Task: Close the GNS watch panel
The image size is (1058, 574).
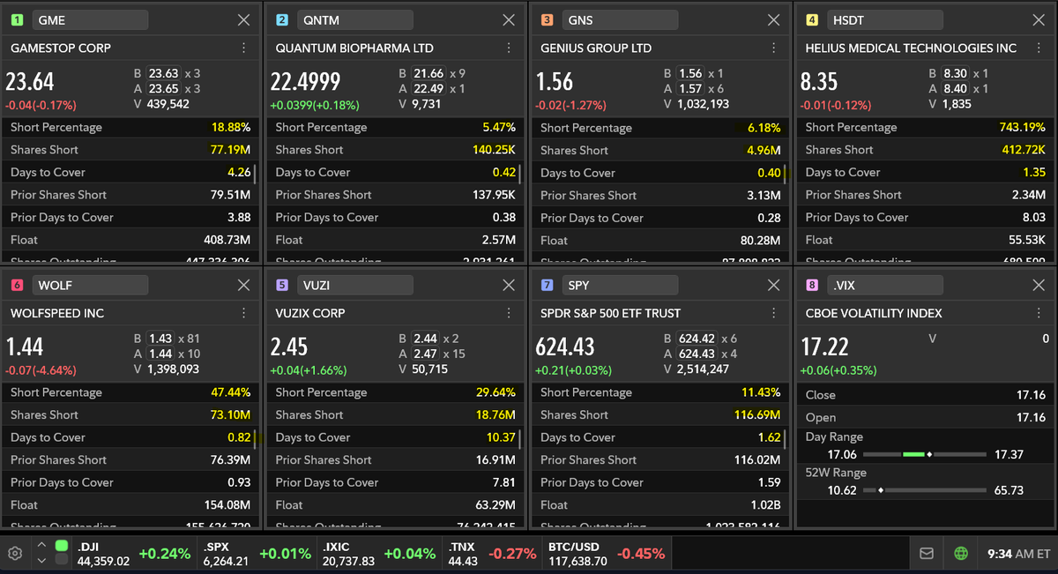Action: [773, 20]
